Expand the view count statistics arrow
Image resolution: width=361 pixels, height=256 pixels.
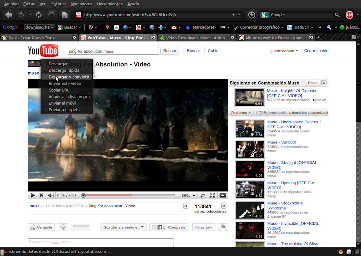(224, 206)
